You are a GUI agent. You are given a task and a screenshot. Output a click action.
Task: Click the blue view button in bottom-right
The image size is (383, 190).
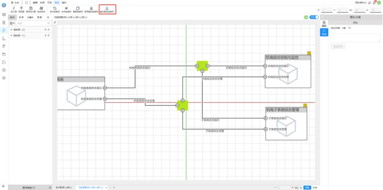pyautogui.click(x=307, y=188)
